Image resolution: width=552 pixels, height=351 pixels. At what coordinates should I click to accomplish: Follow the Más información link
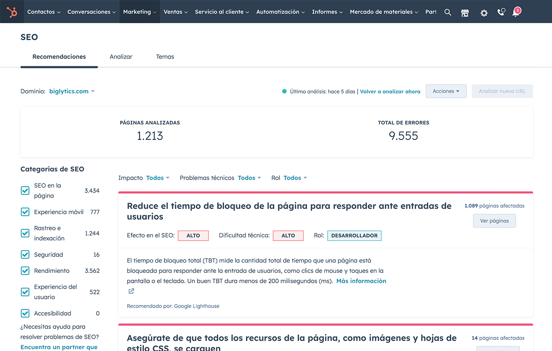click(x=361, y=281)
